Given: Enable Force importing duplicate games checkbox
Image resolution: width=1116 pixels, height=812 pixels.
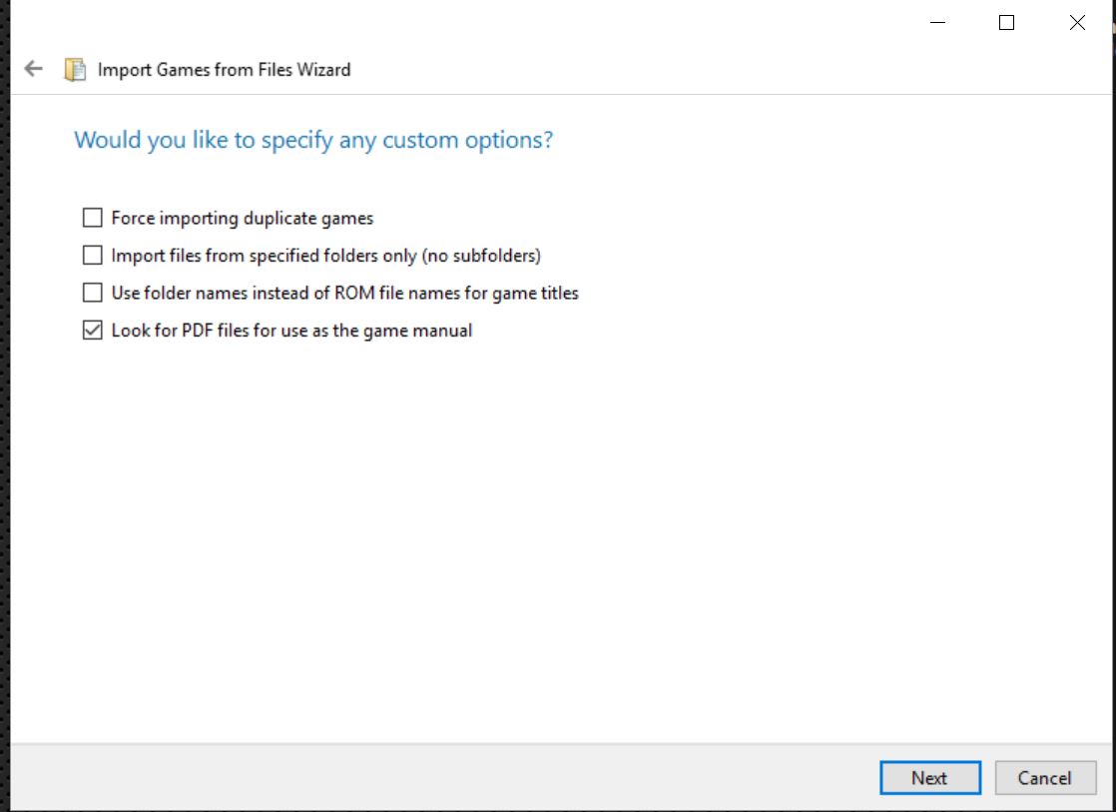Looking at the screenshot, I should coord(93,218).
